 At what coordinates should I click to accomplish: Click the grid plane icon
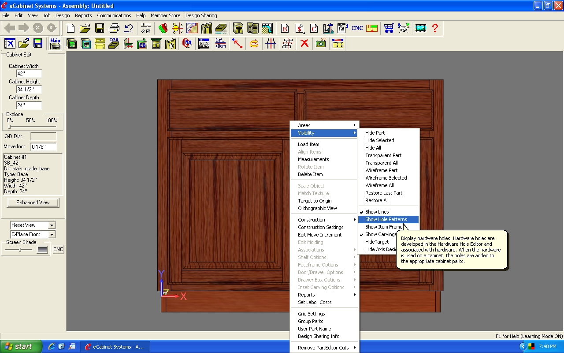click(x=288, y=43)
